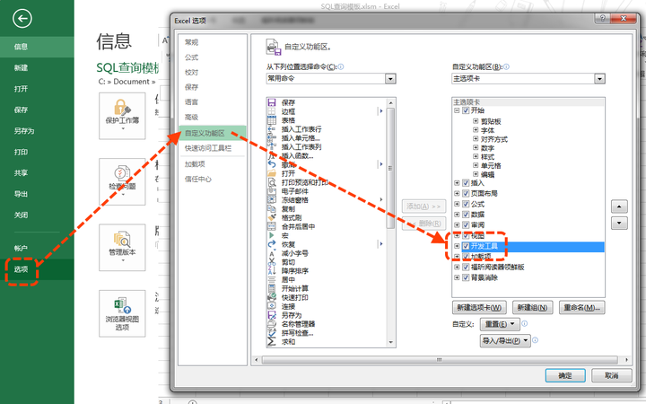
Task: Collapse the 开始 tree node
Action: [x=457, y=110]
